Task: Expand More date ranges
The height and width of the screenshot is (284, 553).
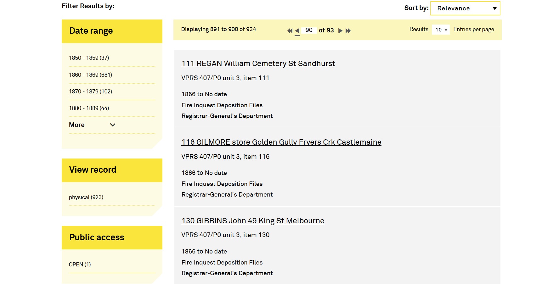Action: point(92,125)
